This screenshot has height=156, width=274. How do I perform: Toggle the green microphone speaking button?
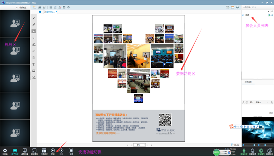[244, 152]
